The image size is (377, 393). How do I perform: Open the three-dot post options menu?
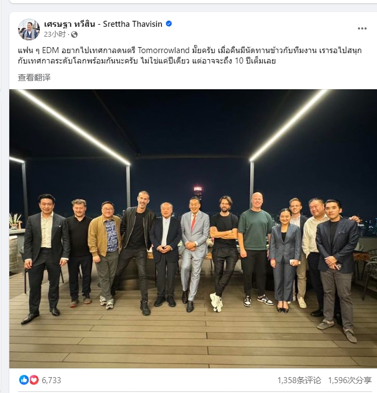click(x=362, y=28)
